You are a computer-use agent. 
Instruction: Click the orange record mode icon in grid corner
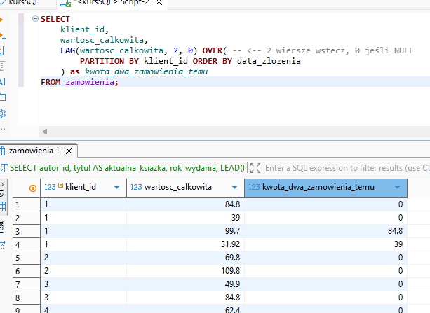pos(33,188)
